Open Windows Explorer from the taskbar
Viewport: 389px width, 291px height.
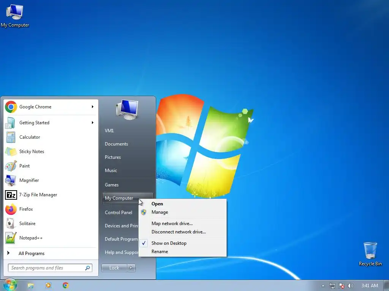coord(30,286)
